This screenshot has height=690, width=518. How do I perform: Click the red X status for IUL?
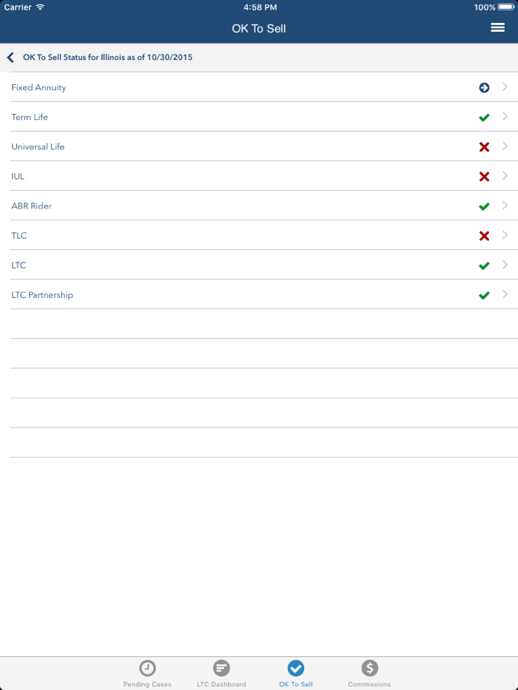tap(484, 176)
